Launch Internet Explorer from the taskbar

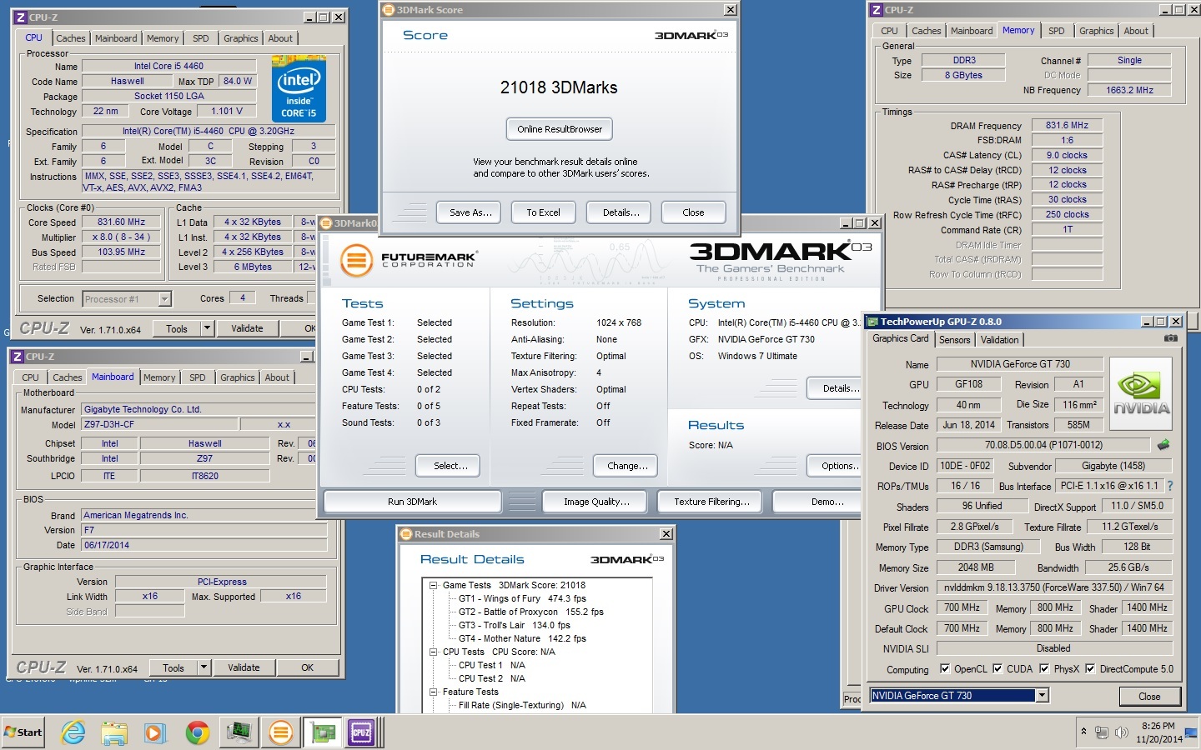tap(73, 732)
